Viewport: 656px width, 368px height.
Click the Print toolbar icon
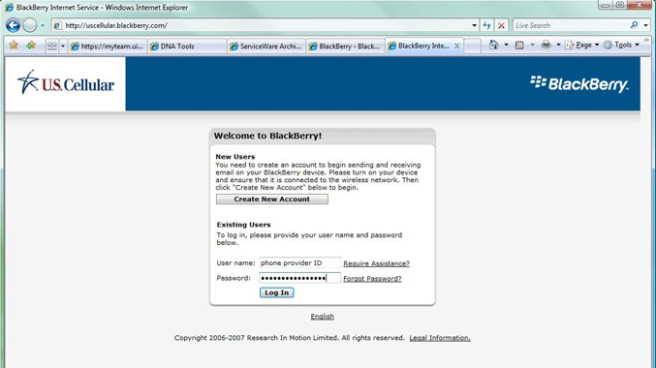pyautogui.click(x=546, y=45)
